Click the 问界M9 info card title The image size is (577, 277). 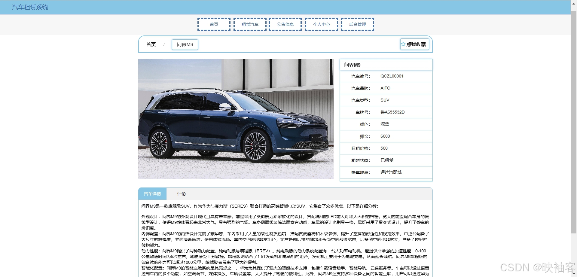click(352, 65)
